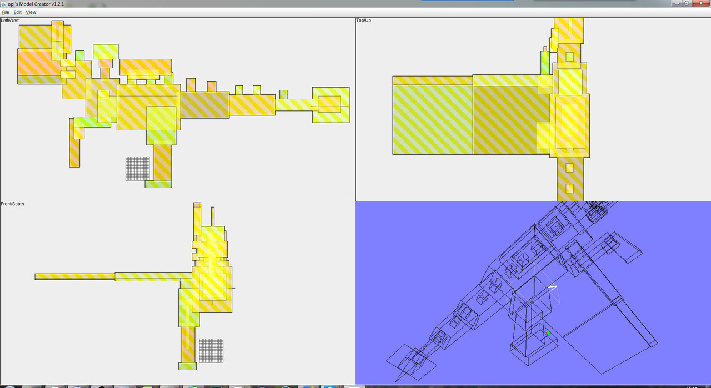Click the grid square in Left/West view
The width and height of the screenshot is (711, 388).
click(138, 168)
